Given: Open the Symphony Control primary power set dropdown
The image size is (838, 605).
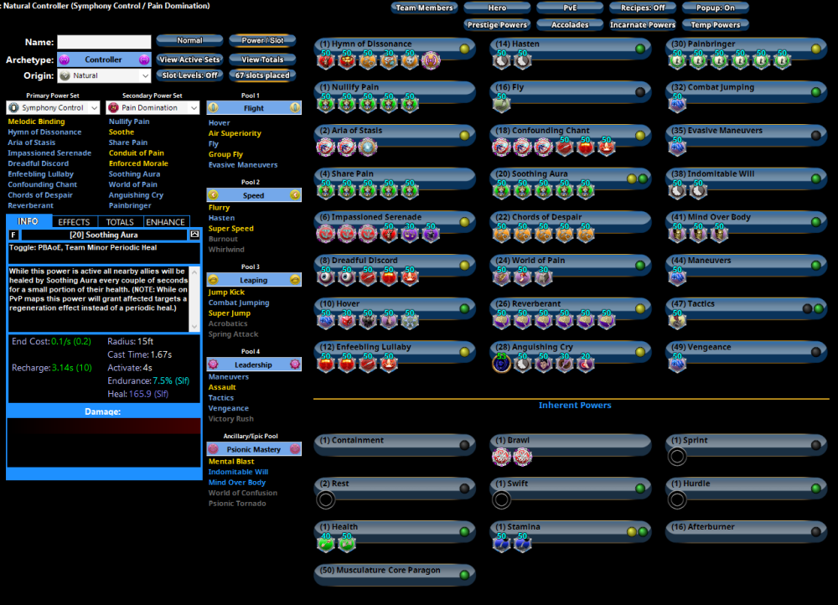Looking at the screenshot, I should [53, 107].
